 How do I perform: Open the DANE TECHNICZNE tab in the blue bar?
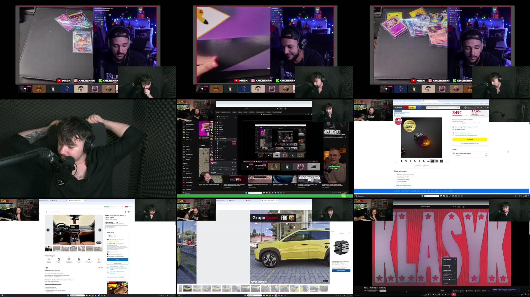pyautogui.click(x=415, y=191)
